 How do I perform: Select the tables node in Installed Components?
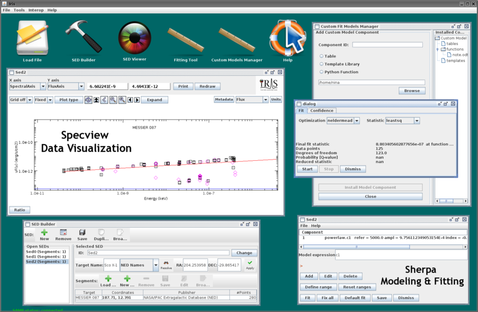[450, 44]
